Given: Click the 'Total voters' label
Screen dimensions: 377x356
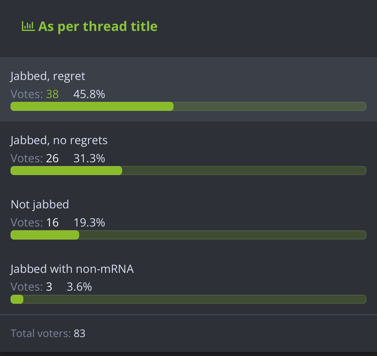Looking at the screenshot, I should [41, 333].
